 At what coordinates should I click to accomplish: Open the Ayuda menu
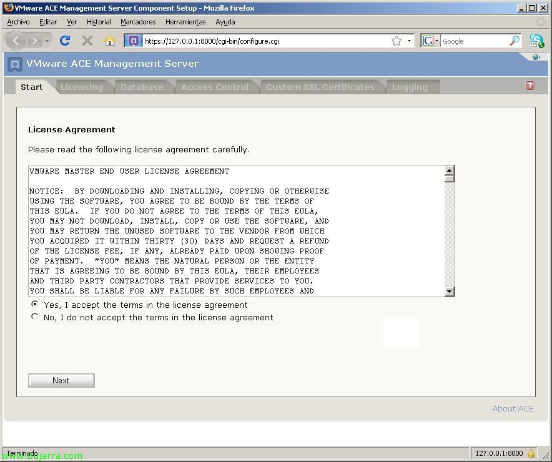click(225, 22)
